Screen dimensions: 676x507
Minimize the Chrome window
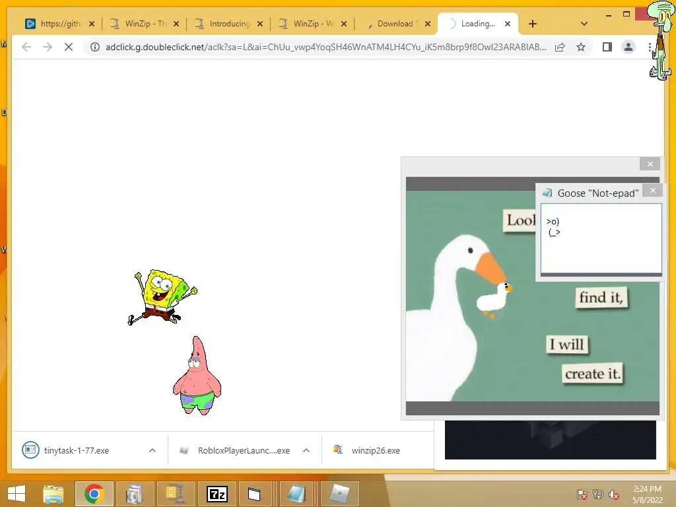[x=608, y=15]
